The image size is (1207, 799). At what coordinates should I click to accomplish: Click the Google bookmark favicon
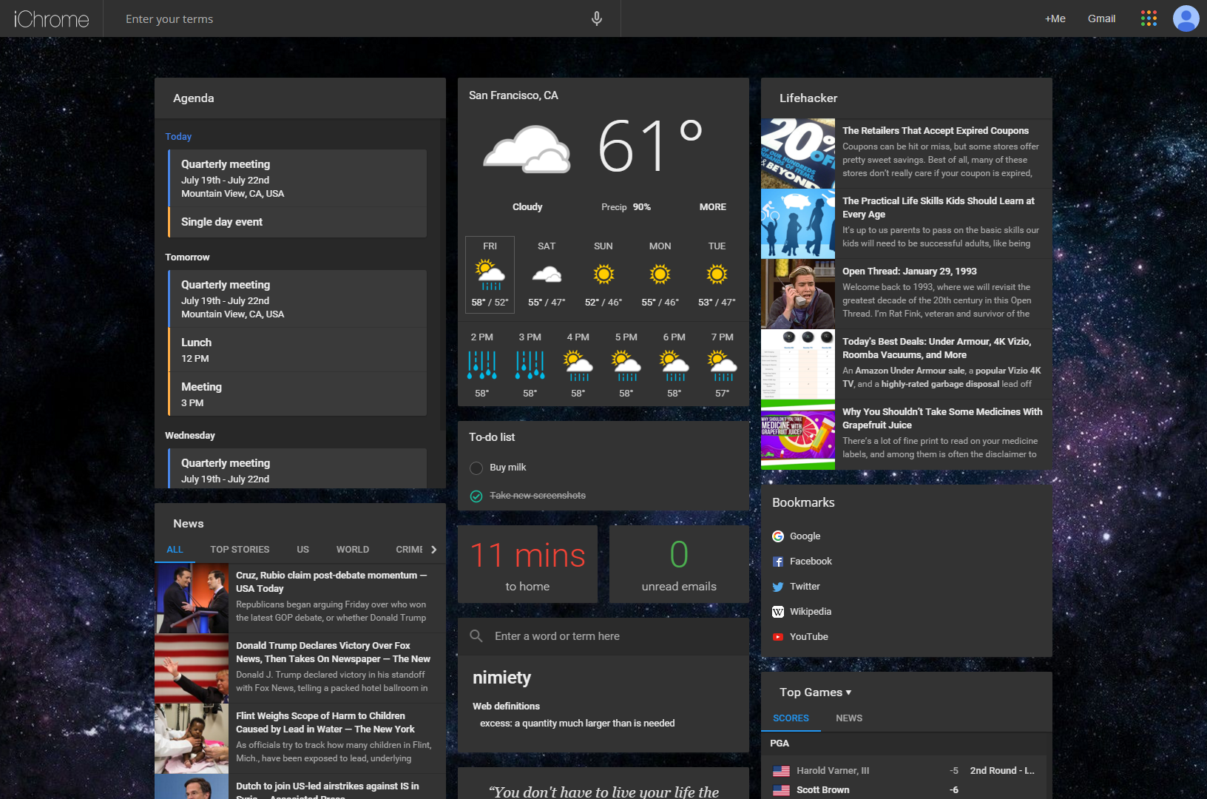[x=778, y=536]
